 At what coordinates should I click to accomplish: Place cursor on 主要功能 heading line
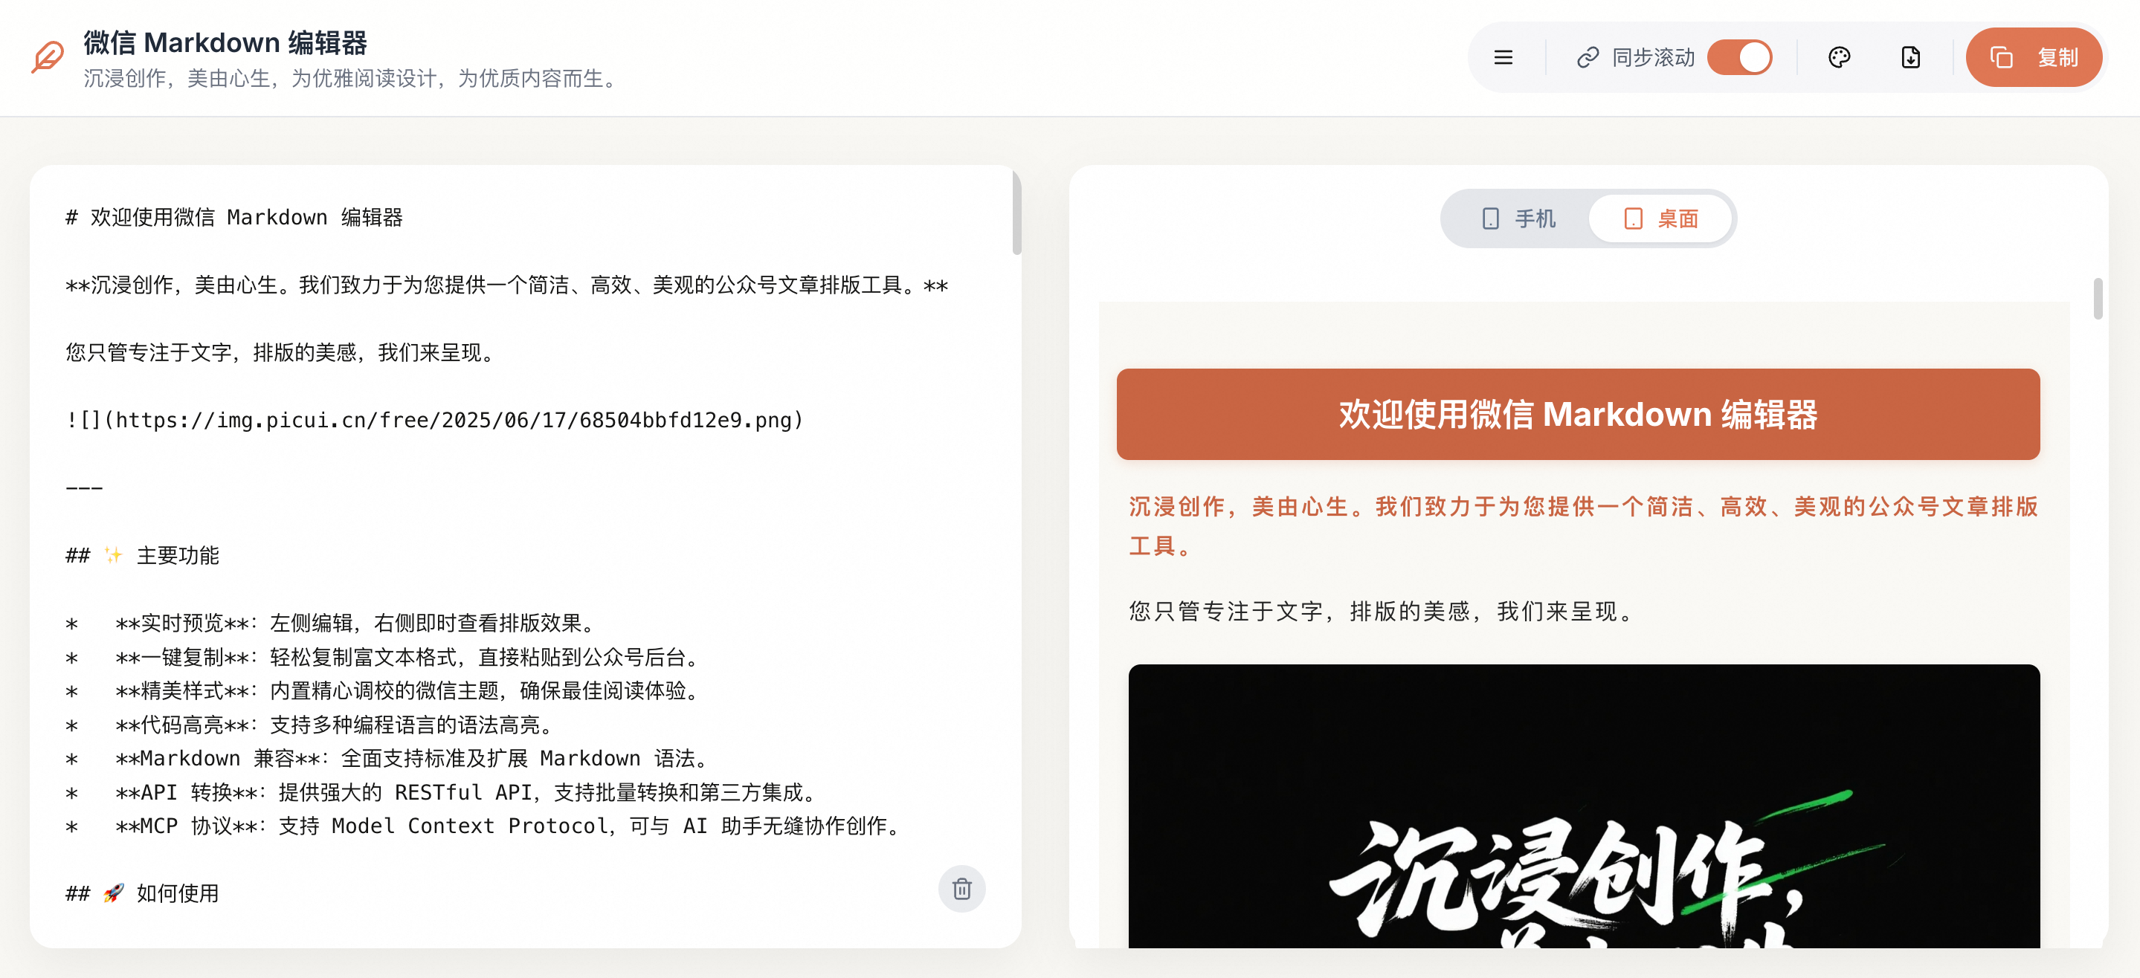tap(177, 555)
